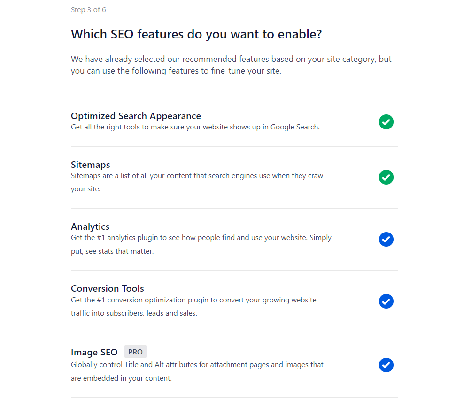Click the PRO badge beside Image SEO
471x399 pixels.
pos(135,352)
